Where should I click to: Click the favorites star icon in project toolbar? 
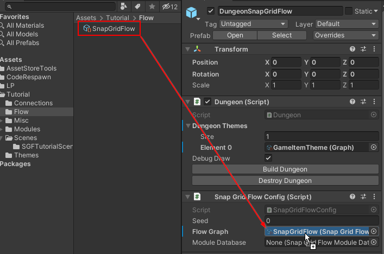point(152,7)
